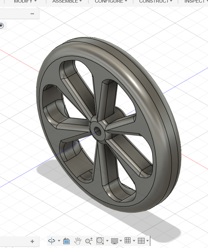Screen dimensions: 208x248
Task: Open the INSPECT menu
Action: pos(196,1)
